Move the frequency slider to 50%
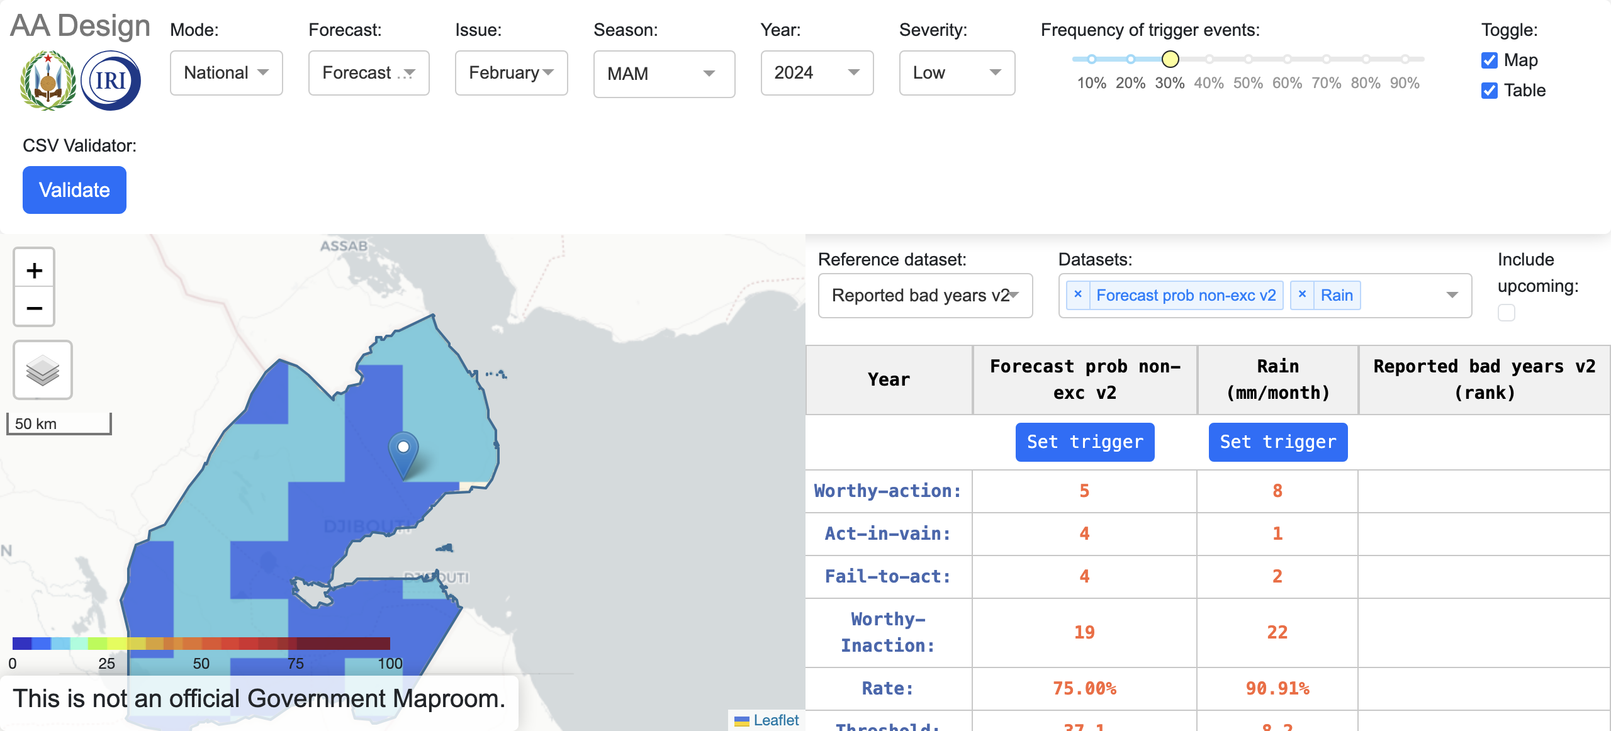1611x731 pixels. [x=1248, y=59]
